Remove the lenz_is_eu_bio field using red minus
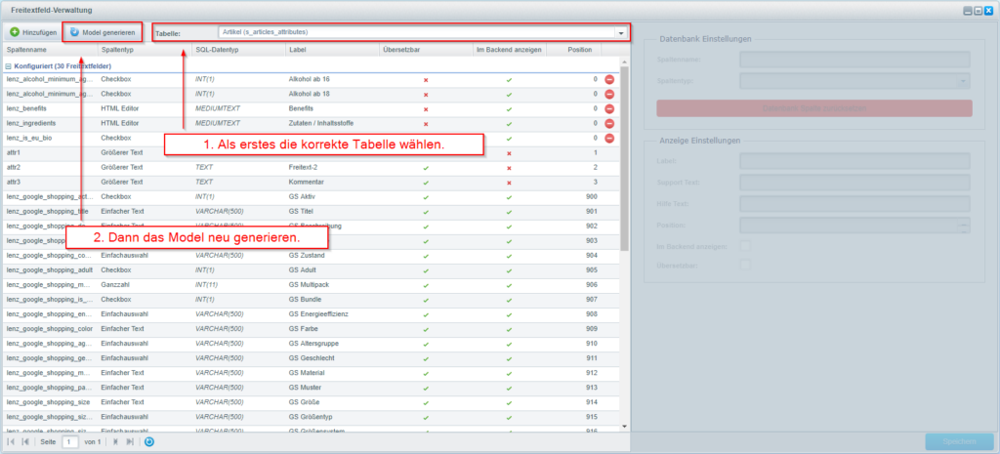The width and height of the screenshot is (1000, 454). point(609,138)
